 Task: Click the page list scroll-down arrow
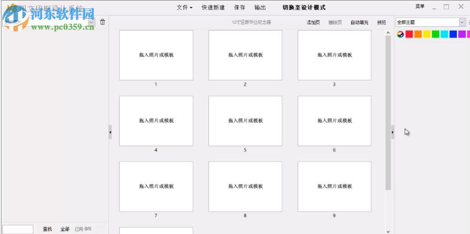click(x=388, y=232)
